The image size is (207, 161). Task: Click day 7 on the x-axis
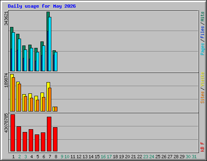50,157
